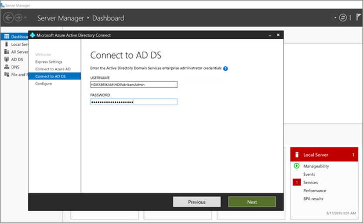Click the AD DS sidebar icon

tap(7, 59)
